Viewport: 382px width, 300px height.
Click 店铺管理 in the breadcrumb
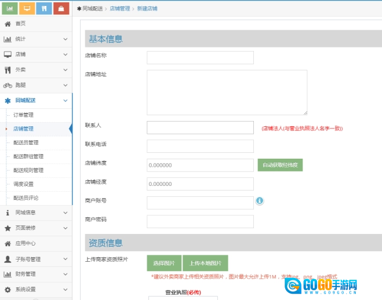(x=119, y=9)
